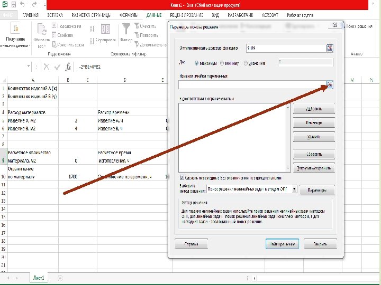
Task: Toggle the non-negative variables checkbox
Action: [x=182, y=178]
